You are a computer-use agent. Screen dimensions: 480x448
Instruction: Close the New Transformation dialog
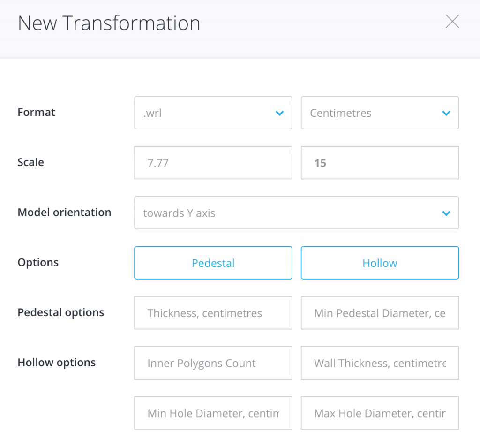pyautogui.click(x=452, y=22)
